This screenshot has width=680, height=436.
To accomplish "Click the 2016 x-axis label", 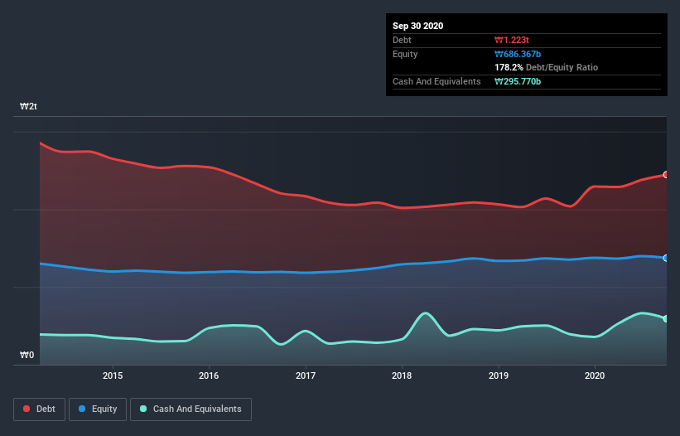I will [209, 375].
